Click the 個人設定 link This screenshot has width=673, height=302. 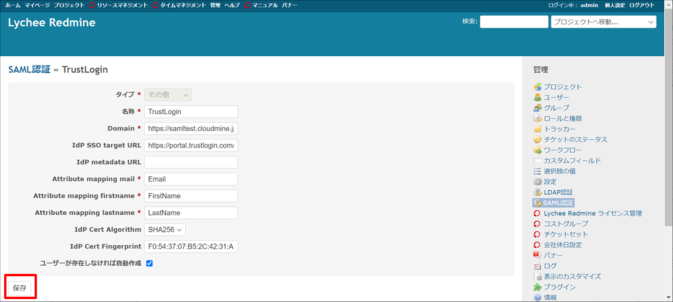pyautogui.click(x=614, y=6)
